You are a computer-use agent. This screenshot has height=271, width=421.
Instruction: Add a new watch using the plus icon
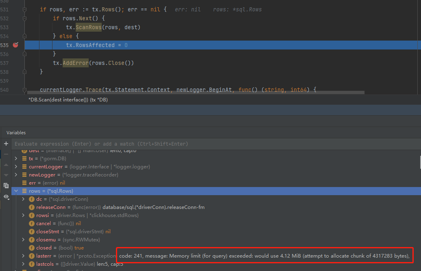point(6,143)
